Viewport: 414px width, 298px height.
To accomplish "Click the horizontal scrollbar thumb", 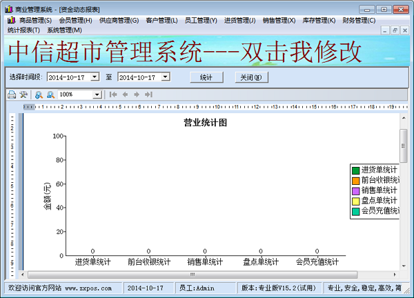I will point(193,275).
